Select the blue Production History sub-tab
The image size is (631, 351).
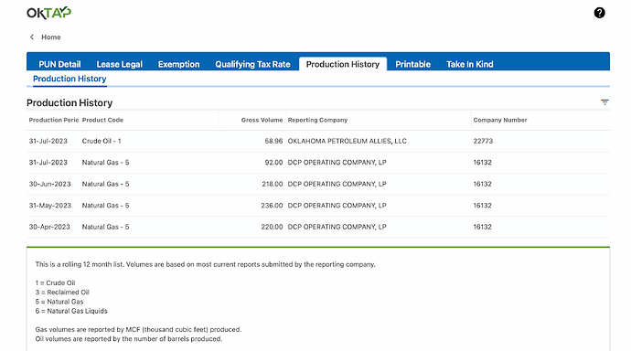pos(70,79)
